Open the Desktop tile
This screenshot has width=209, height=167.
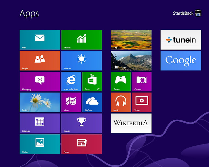pyautogui.click(x=40, y=102)
